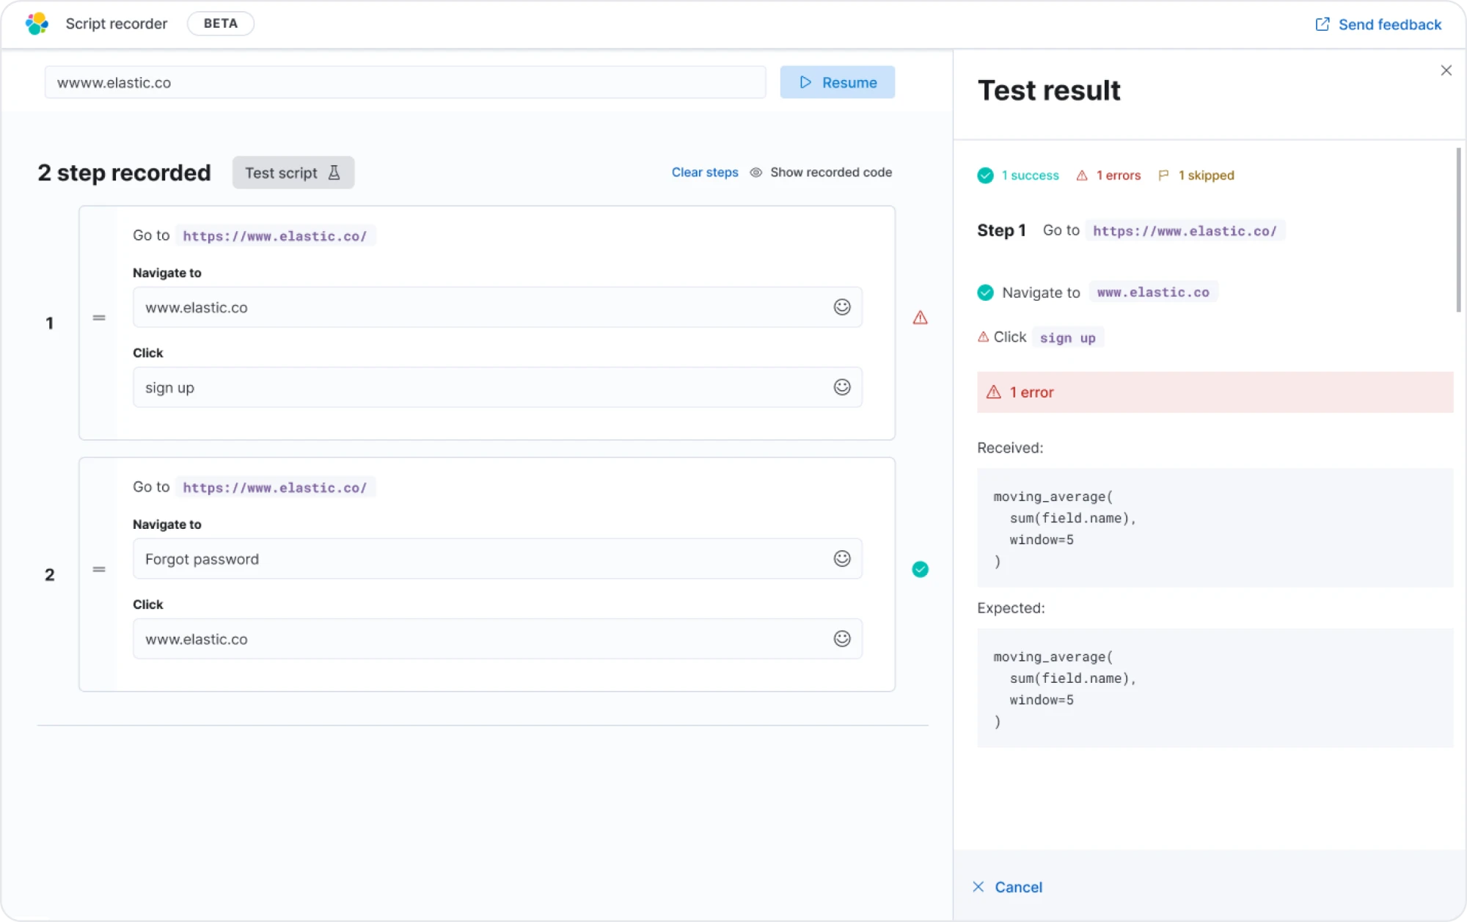Click the URL field containing wwww.elastic.co
Viewport: 1467px width, 922px height.
pyautogui.click(x=405, y=82)
